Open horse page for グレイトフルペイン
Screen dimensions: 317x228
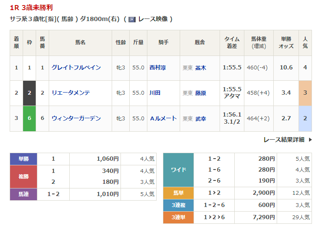pos(76,68)
